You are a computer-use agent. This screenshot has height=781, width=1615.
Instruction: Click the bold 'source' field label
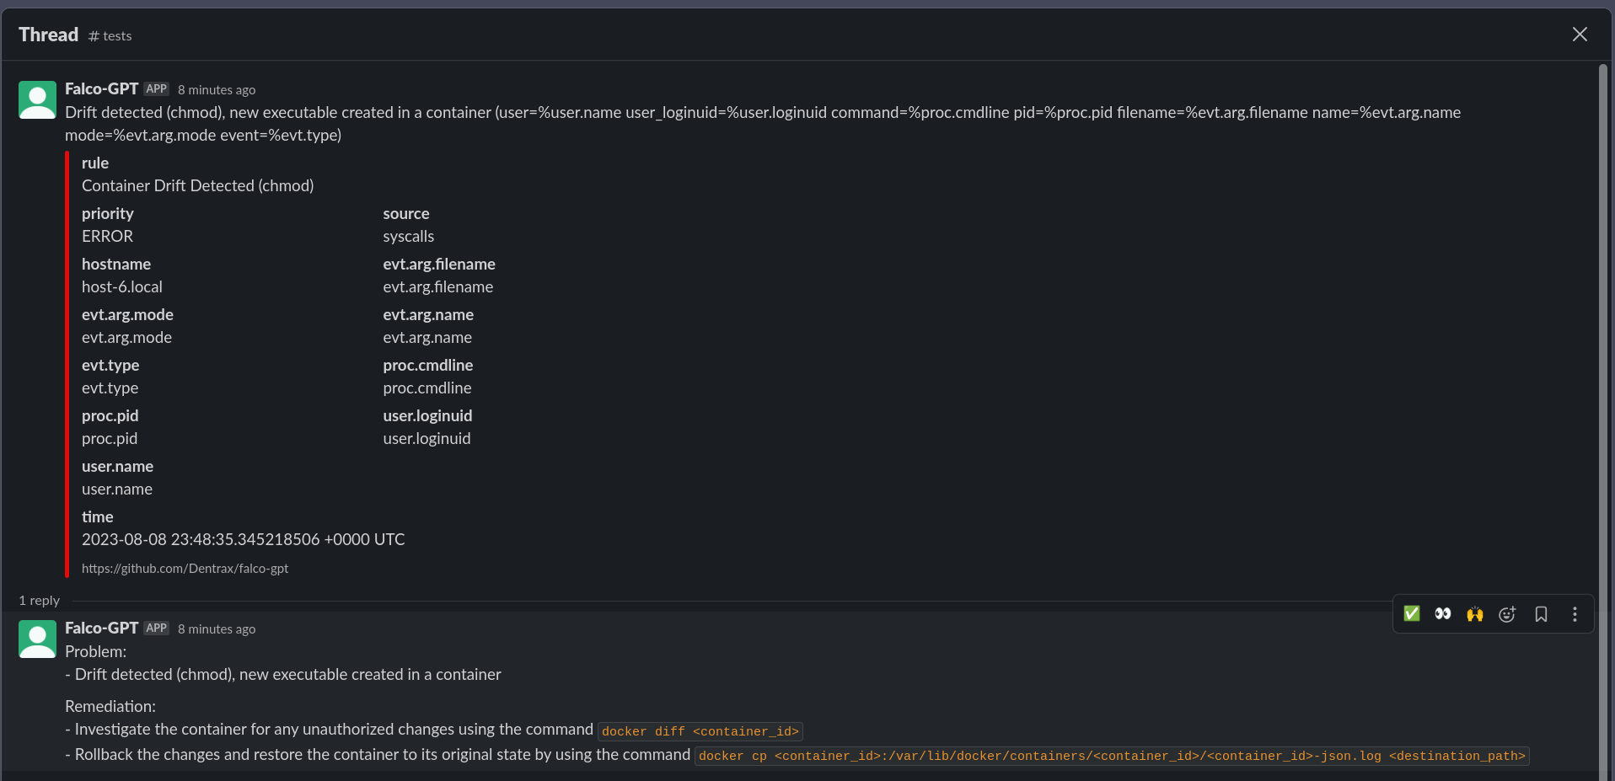click(x=405, y=213)
